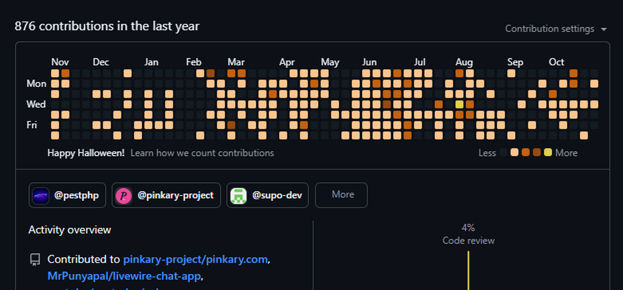Click the repository icon beside 'Contributed to'
The image size is (623, 290).
point(36,259)
